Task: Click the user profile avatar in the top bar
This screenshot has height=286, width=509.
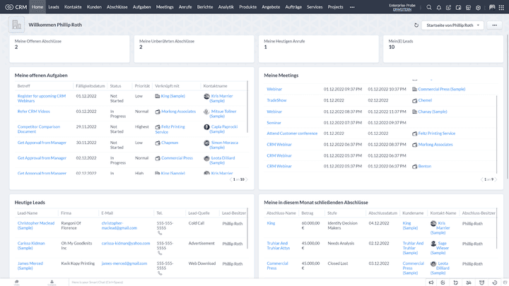Action: click(x=492, y=7)
